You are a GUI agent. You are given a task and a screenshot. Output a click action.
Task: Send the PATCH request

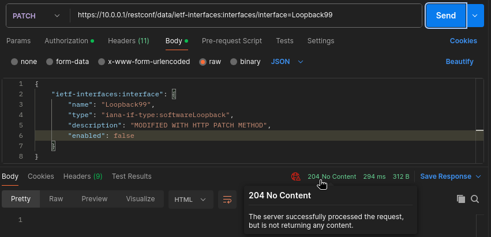pos(446,16)
